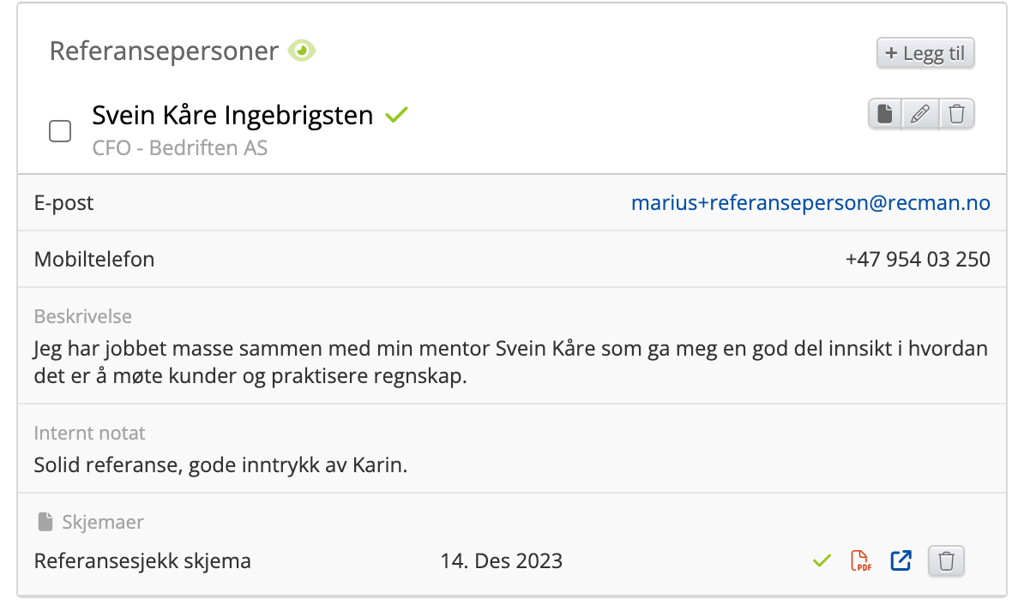Toggle the eye visibility icon beside Referansepersoner

(302, 51)
